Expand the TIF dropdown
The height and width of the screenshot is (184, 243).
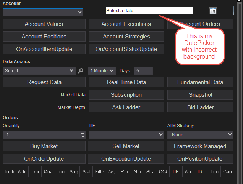(x=126, y=135)
